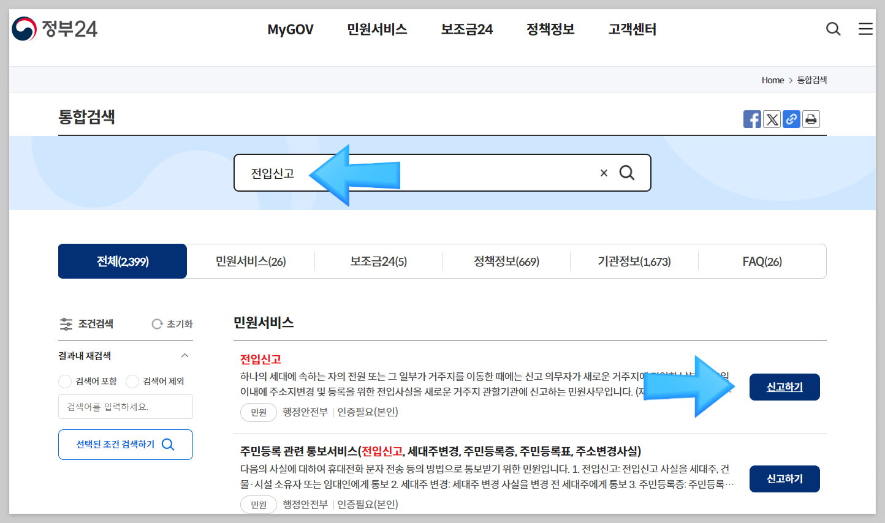The width and height of the screenshot is (885, 523).
Task: Run search with magnifier in search box
Action: (x=627, y=173)
